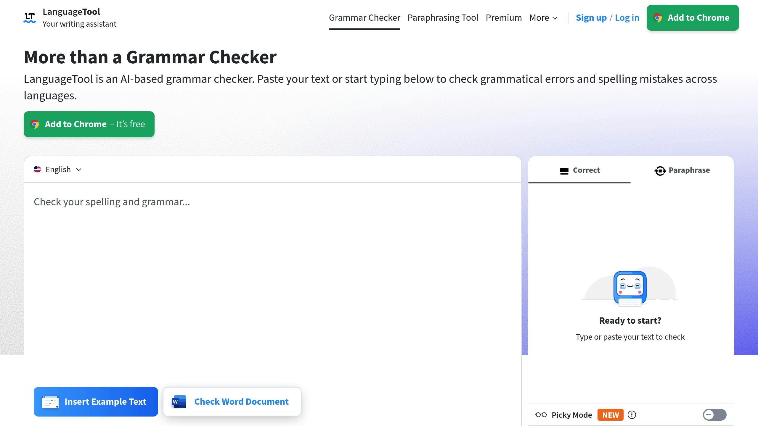Open the English language dropdown

click(x=58, y=170)
